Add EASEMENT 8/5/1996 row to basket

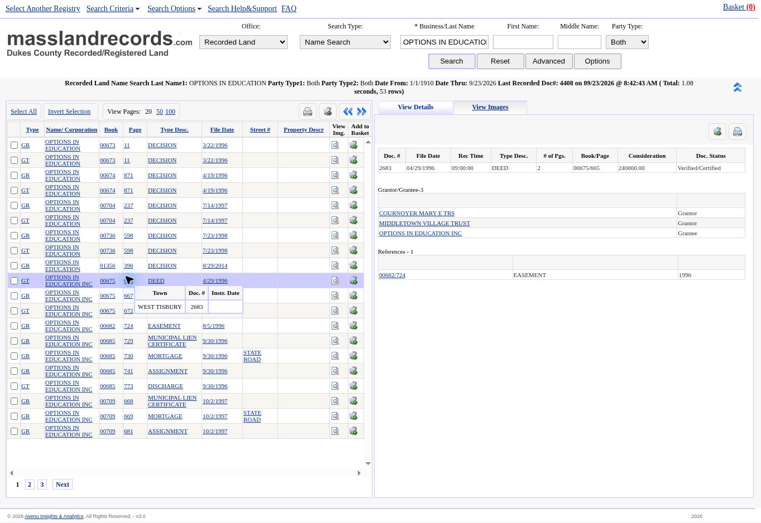[353, 326]
